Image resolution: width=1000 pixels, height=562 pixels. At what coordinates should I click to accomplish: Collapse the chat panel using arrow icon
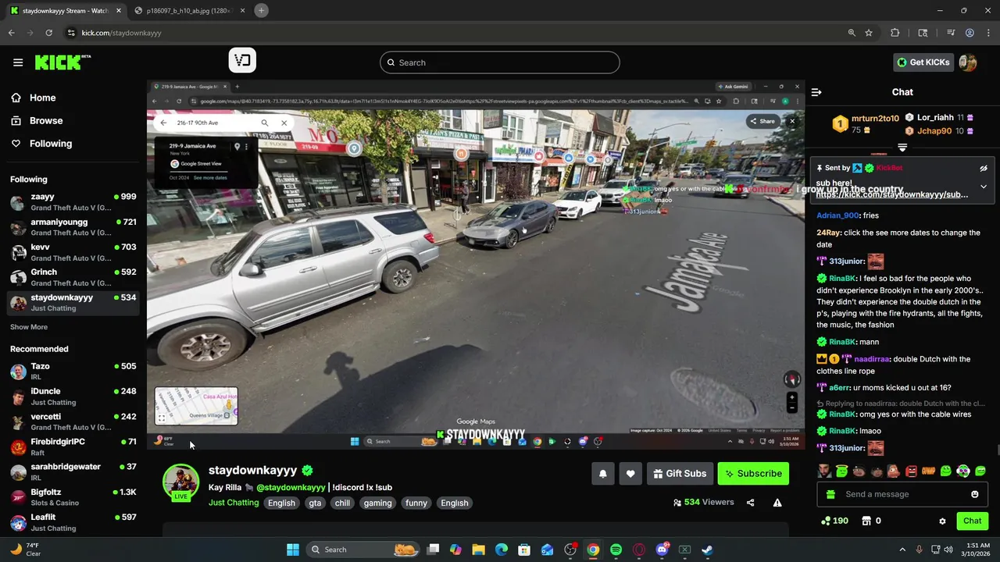(816, 92)
